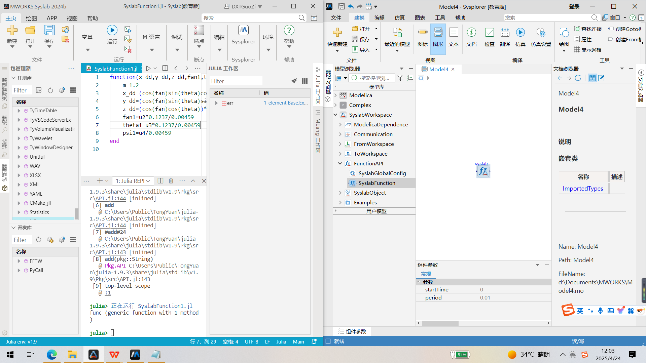Clear the Julia workspace with the broom icon
646x363 pixels.
click(x=294, y=81)
